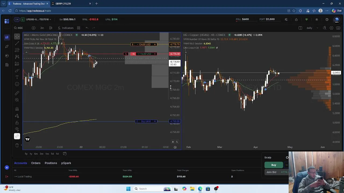The width and height of the screenshot is (344, 193).
Task: Click the trash remove drawings icon
Action: coord(17,145)
